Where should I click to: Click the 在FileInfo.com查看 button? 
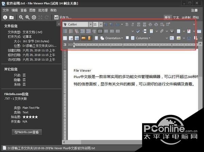tap(27, 132)
